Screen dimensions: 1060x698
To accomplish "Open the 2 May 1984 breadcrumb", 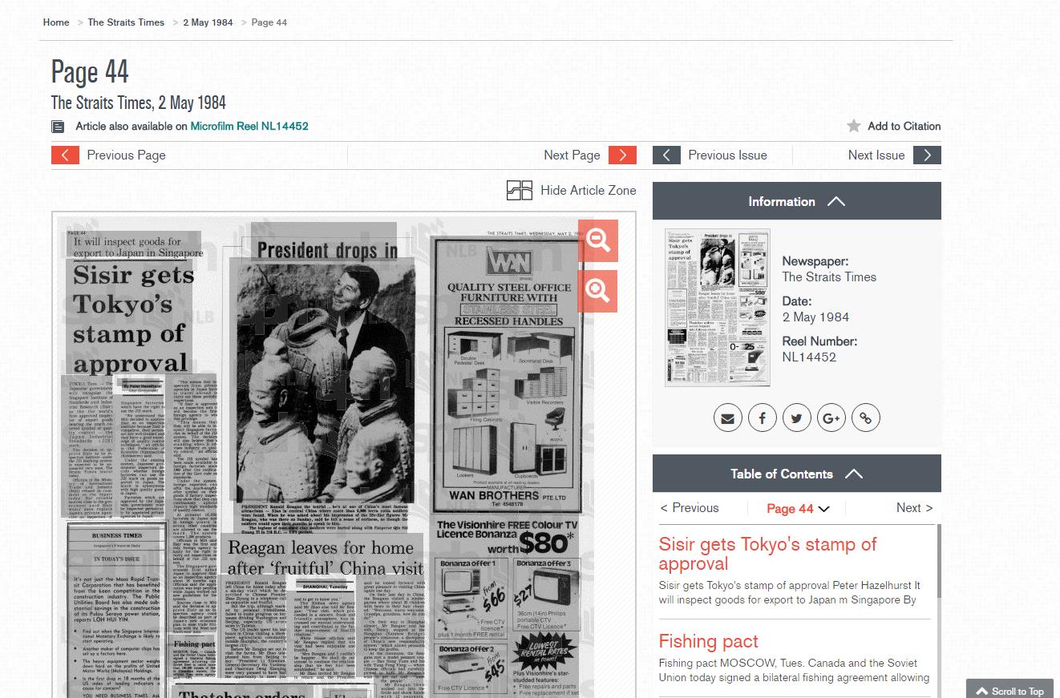I will 208,22.
